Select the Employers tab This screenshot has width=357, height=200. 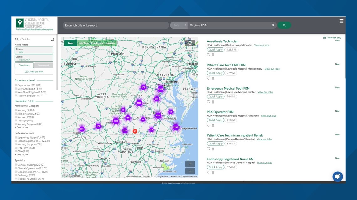click(97, 43)
